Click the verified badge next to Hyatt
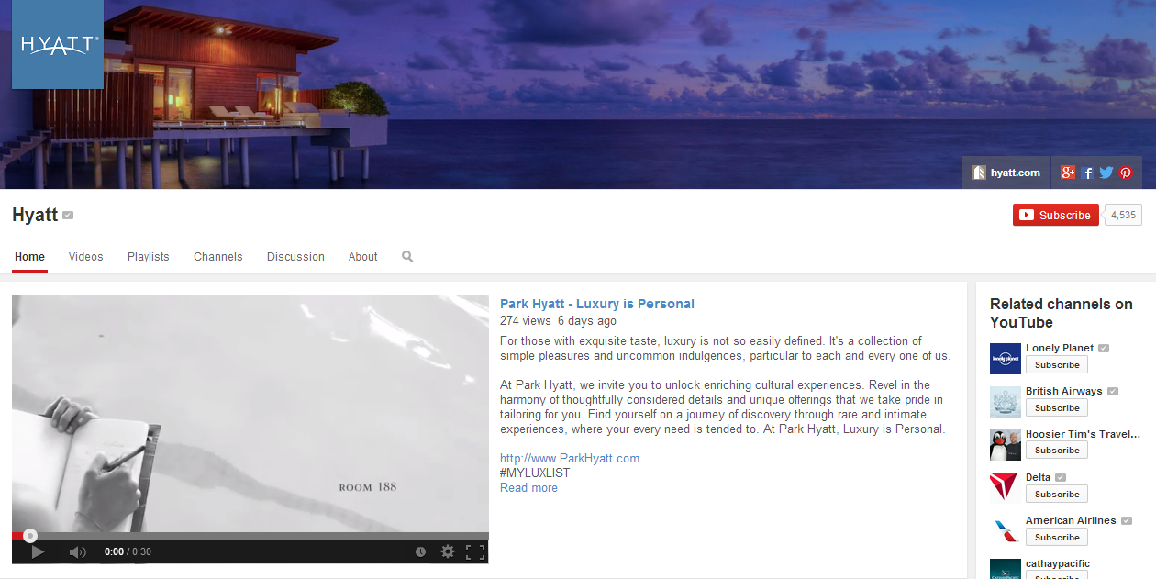Image resolution: width=1156 pixels, height=579 pixels. [x=68, y=216]
